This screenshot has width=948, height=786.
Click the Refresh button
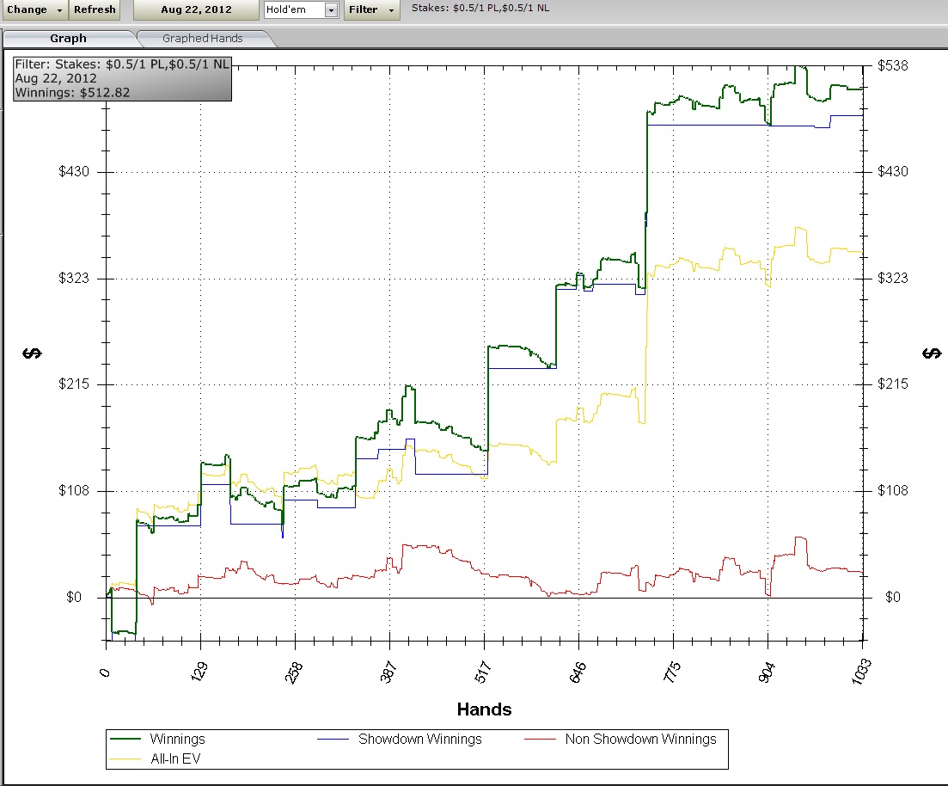[x=95, y=9]
